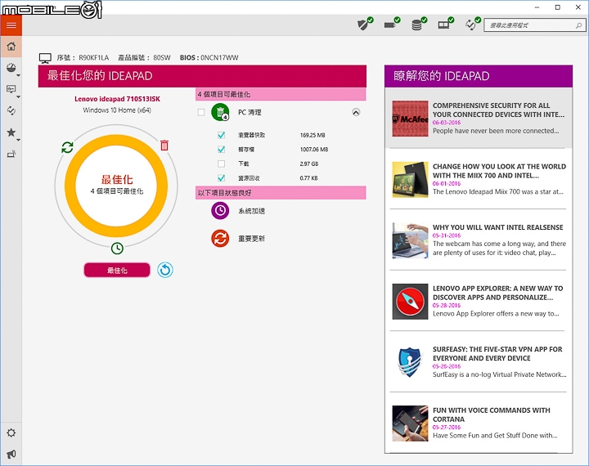Click the serial number R90KF1LA text
Image resolution: width=589 pixels, height=466 pixels.
coord(93,58)
